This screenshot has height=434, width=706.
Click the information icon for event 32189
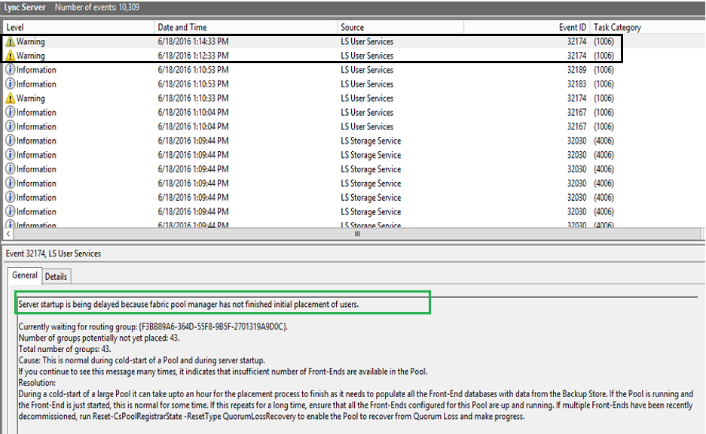(x=10, y=70)
